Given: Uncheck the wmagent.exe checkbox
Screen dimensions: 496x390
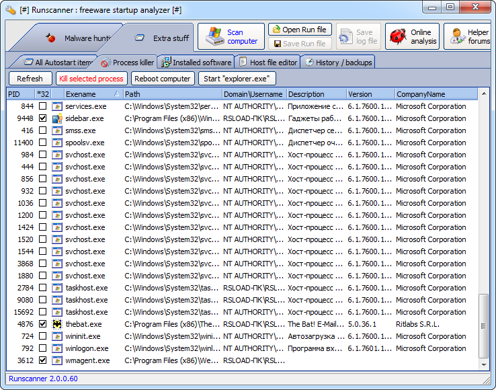Looking at the screenshot, I should [x=43, y=360].
